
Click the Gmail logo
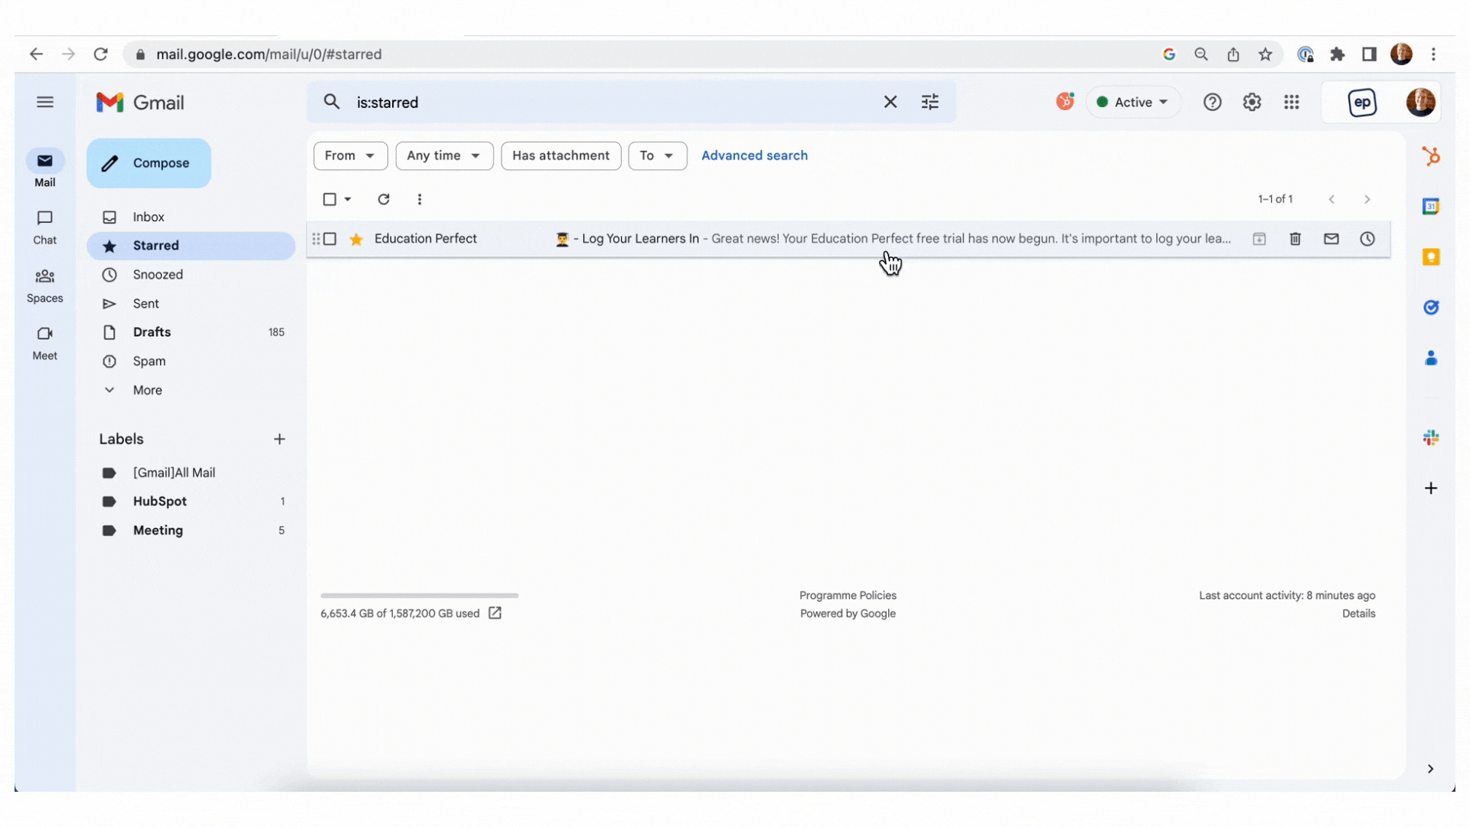(x=140, y=103)
